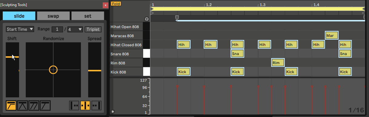
Task: Choose the right-anchored spread alignment icon
Action: 96,106
